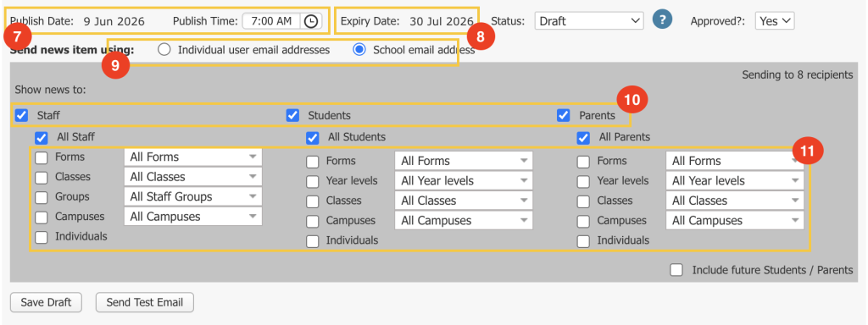Screen dimensions: 868x325
Task: Check Campuses checkbox under Parents
Action: pos(583,222)
